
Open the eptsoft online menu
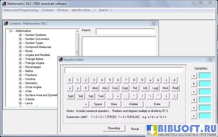[81, 10]
